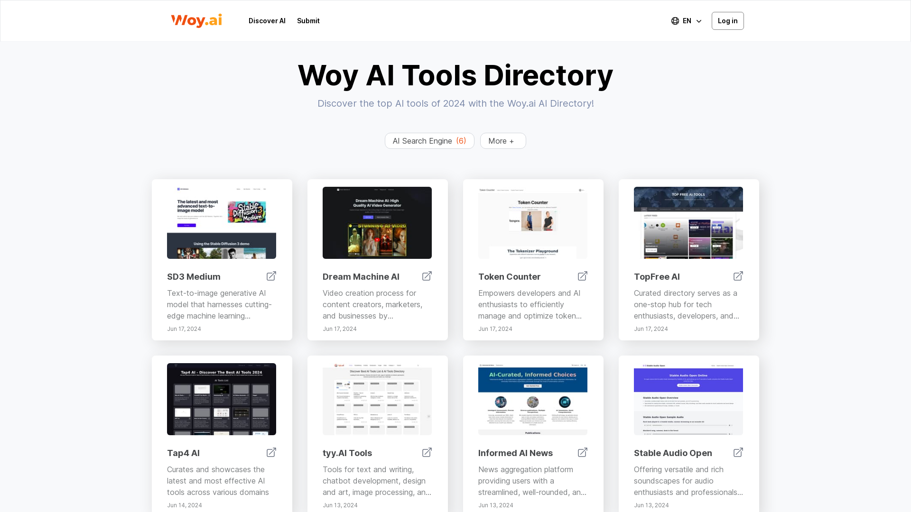Viewport: 911px width, 512px height.
Task: Toggle the AI Search Engine filter
Action: click(x=429, y=141)
